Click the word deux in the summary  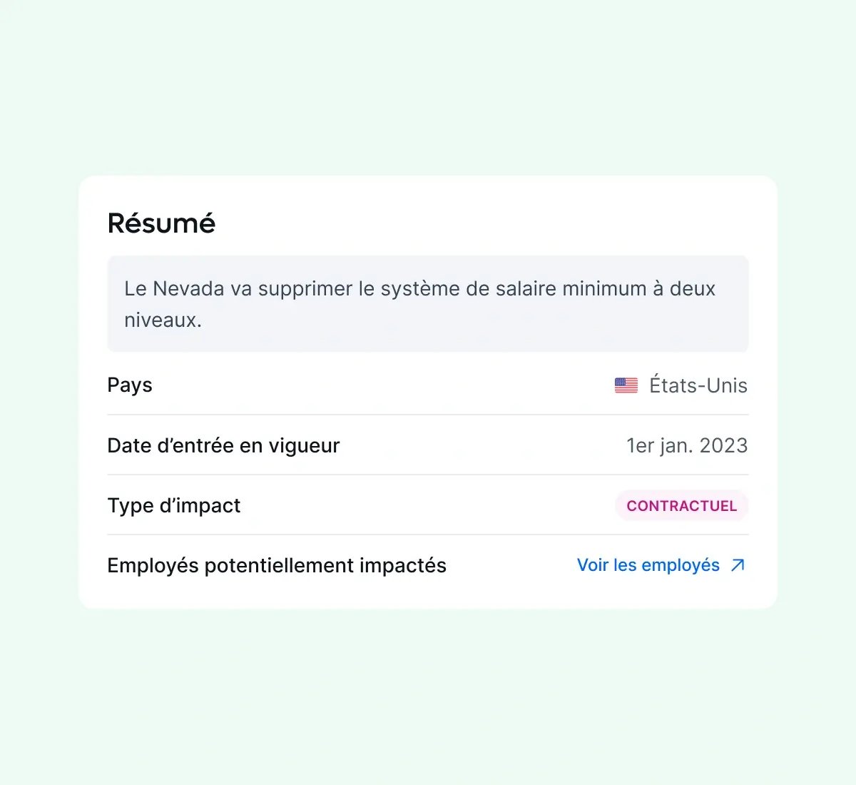tap(693, 288)
